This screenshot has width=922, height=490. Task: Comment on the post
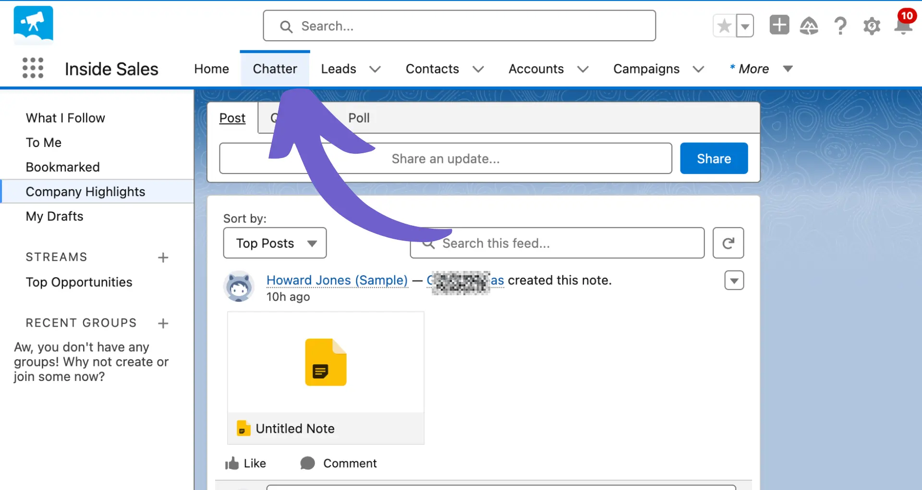tap(339, 463)
